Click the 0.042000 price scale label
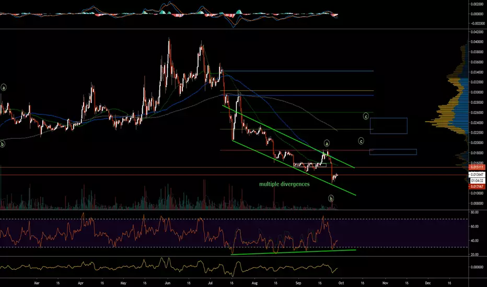Screen dimensions: 487x287 477,32
